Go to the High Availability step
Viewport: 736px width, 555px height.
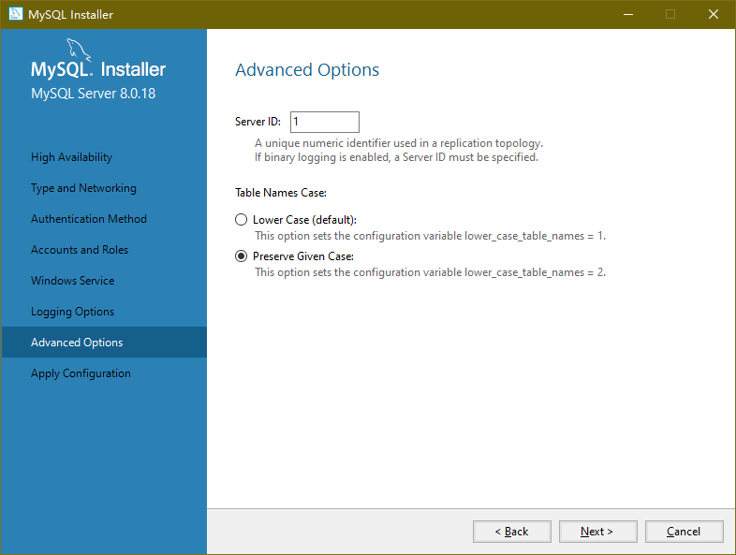(x=71, y=157)
